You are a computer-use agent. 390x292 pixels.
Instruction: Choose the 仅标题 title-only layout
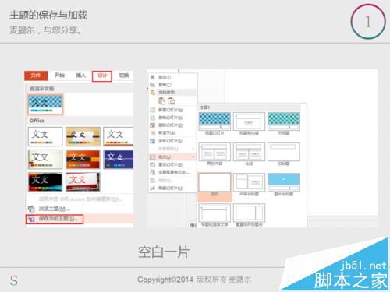(x=284, y=152)
